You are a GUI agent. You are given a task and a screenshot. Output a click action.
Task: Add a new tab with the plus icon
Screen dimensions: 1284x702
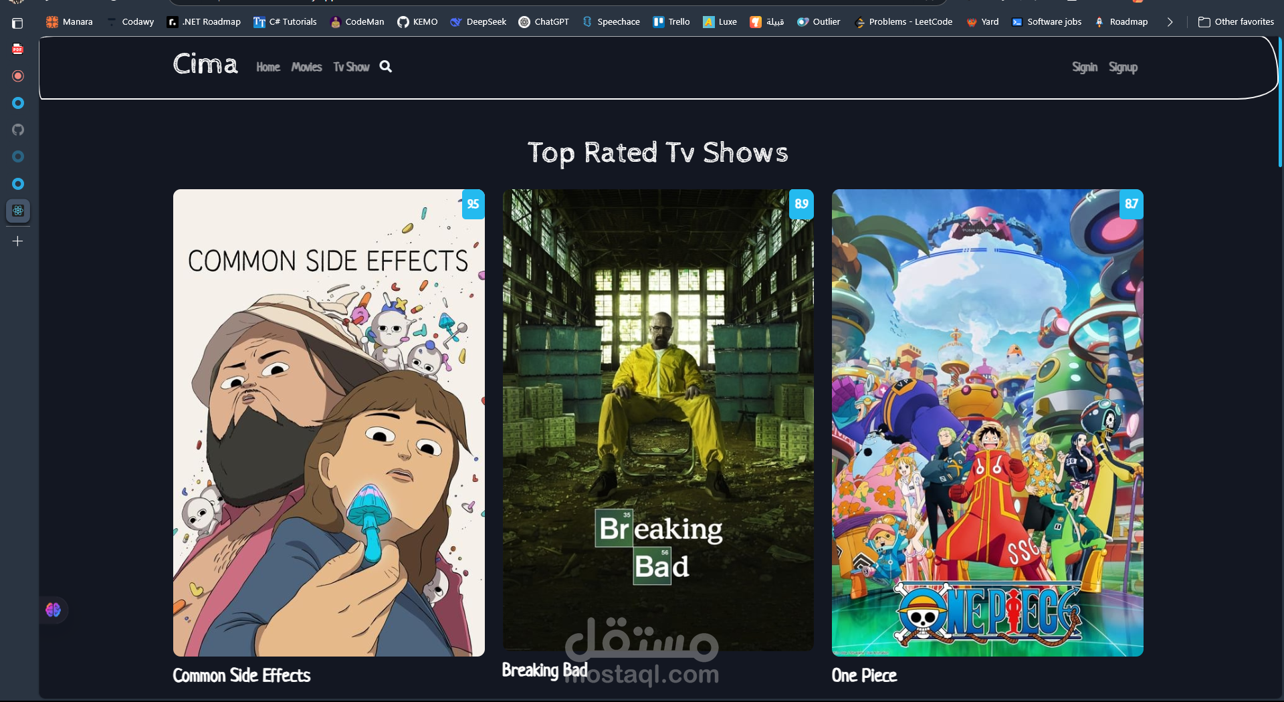[x=18, y=241]
